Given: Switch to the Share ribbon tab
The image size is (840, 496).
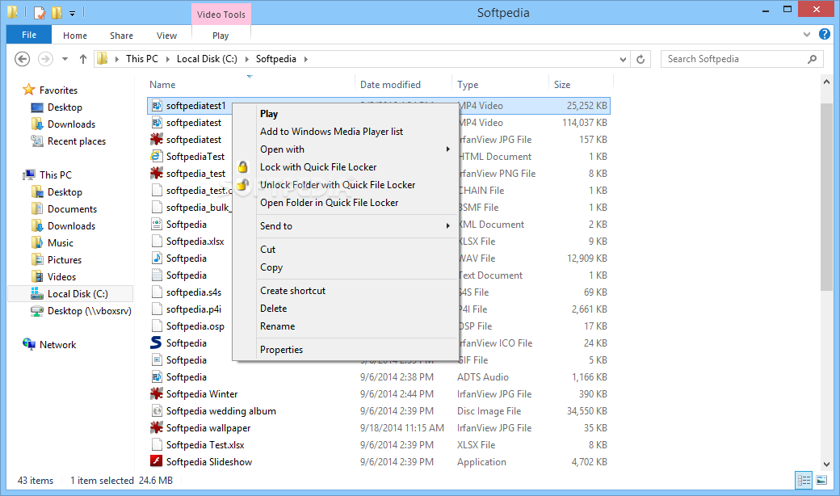Looking at the screenshot, I should (121, 36).
